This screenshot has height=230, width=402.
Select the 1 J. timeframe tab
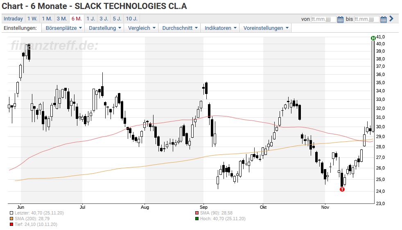[x=91, y=19]
